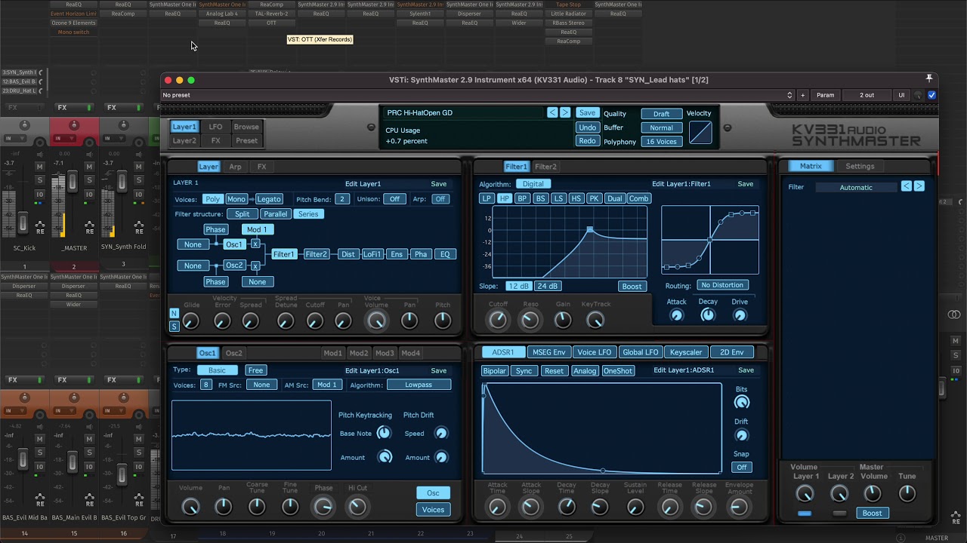Open the FM Src None dropdown
Image resolution: width=967 pixels, height=543 pixels.
(261, 385)
